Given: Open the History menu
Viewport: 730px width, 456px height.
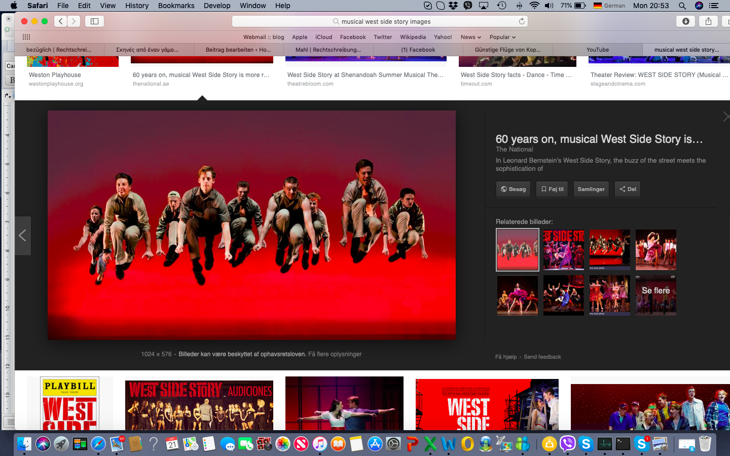Looking at the screenshot, I should point(137,6).
